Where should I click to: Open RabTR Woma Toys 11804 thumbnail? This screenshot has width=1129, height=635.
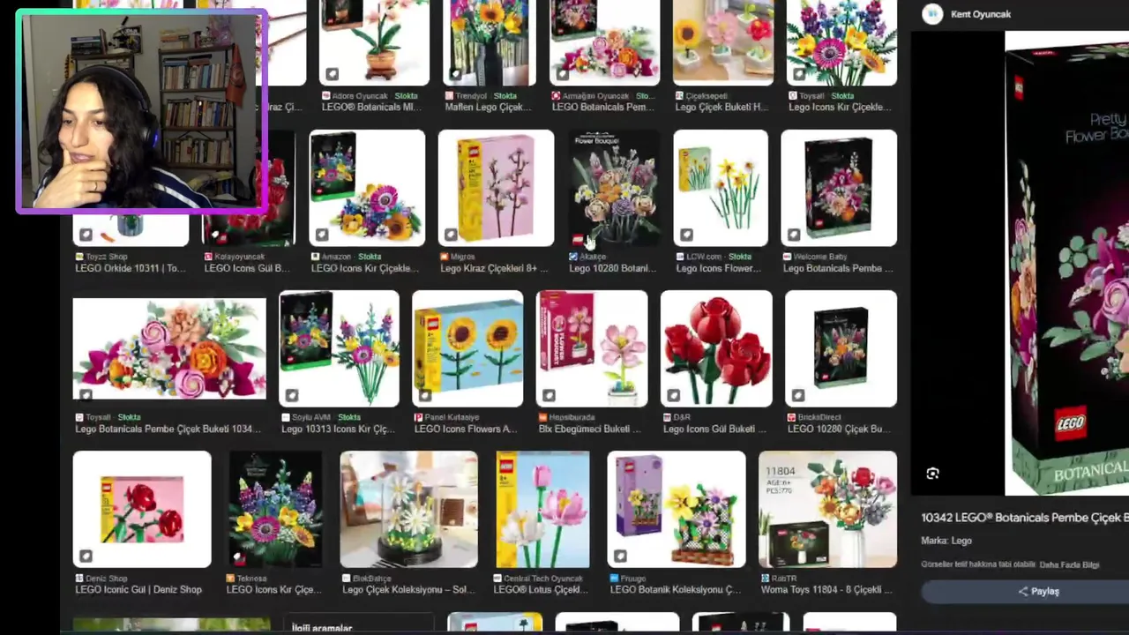point(828,509)
